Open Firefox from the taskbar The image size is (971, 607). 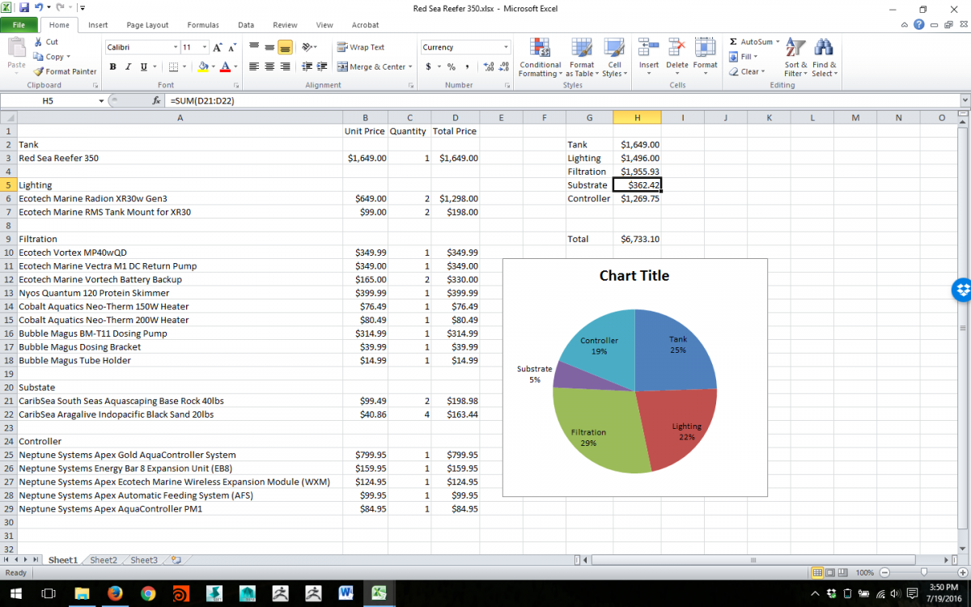[x=113, y=593]
